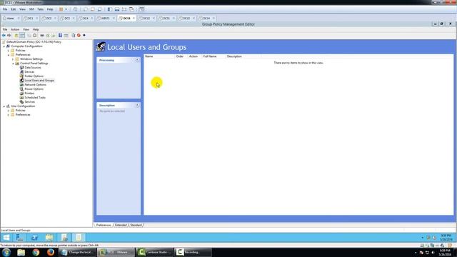Viewport: 457px width, 257px height.
Task: Click the Back arrow in editor toolbar
Action: pyautogui.click(x=4, y=35)
